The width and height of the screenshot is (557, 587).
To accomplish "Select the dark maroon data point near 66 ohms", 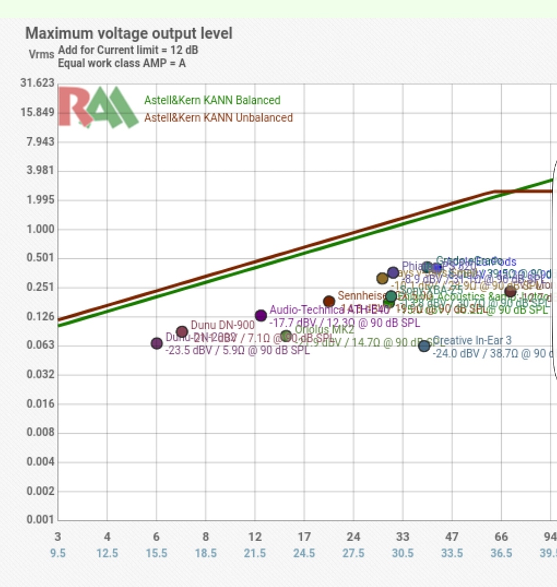I will [510, 291].
